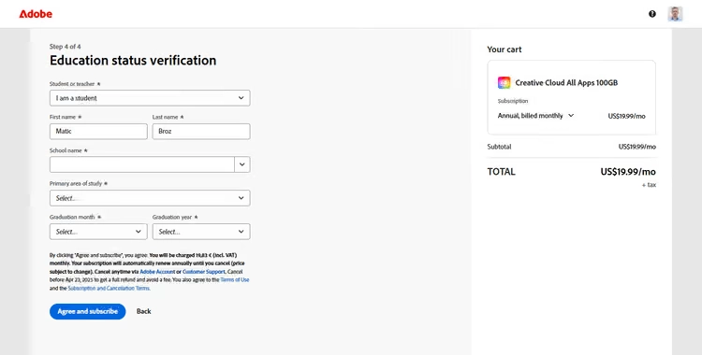Viewport: 702px width, 355px height.
Task: Click the Creative Cloud app icon in cart
Action: pos(504,83)
